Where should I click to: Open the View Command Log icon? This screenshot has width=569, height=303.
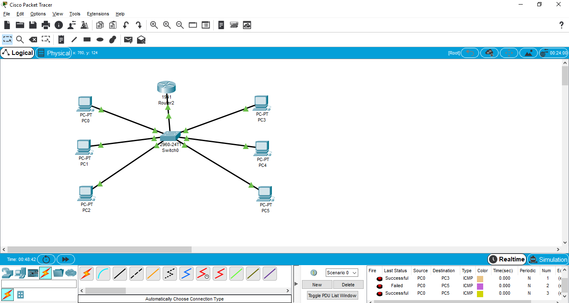pos(221,25)
